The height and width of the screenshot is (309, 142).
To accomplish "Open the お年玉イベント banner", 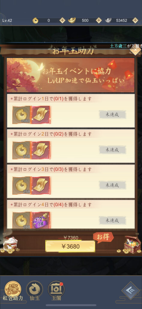I will tap(71, 75).
